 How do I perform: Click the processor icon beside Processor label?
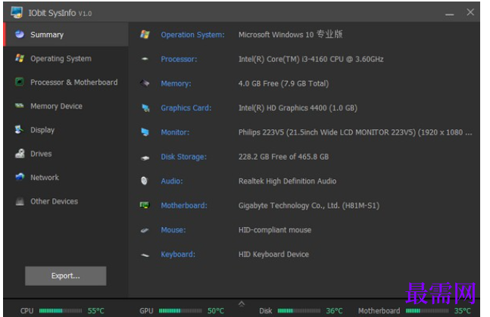(x=145, y=59)
